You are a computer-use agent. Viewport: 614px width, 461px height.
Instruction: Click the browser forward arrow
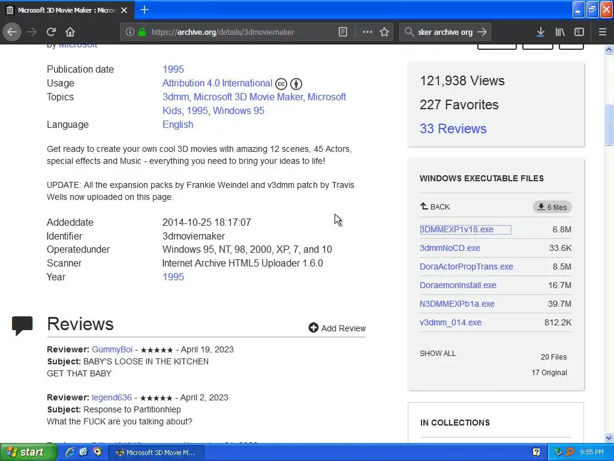pyautogui.click(x=32, y=32)
